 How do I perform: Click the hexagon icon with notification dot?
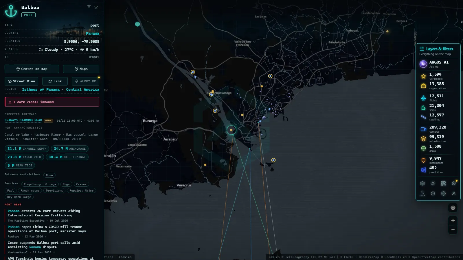click(x=454, y=183)
